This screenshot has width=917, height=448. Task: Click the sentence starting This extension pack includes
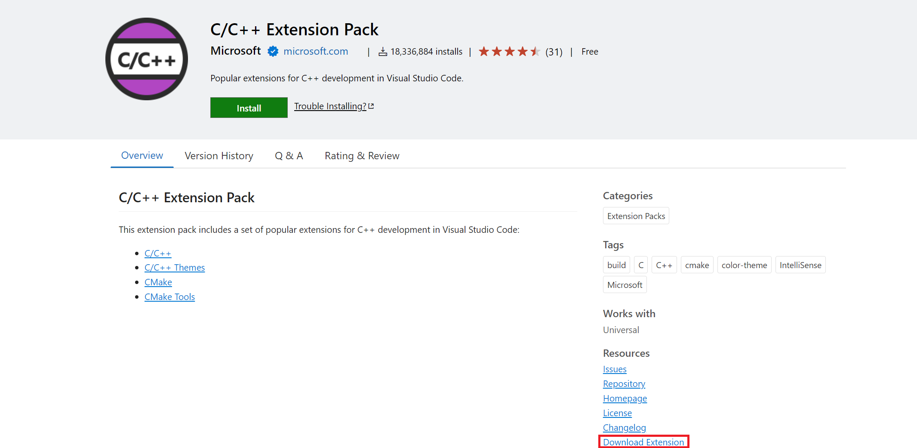coord(319,230)
